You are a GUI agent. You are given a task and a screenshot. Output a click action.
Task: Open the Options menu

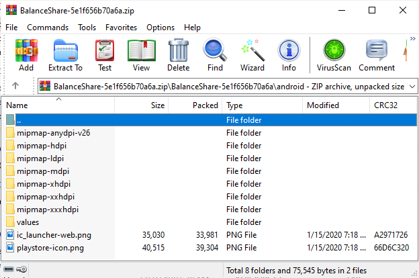160,28
